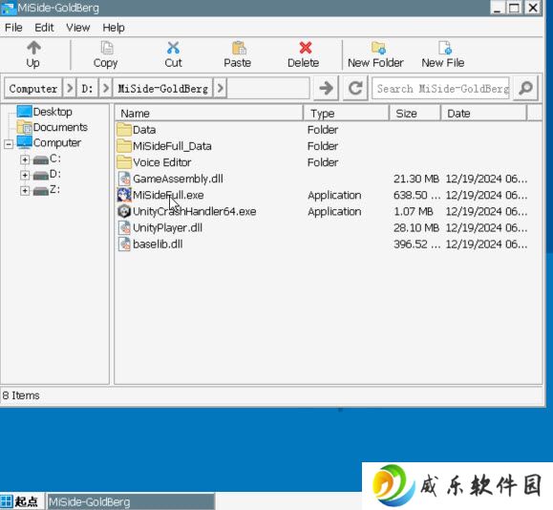Select the UnityPlayer.dll file icon
The height and width of the screenshot is (510, 553).
click(124, 228)
